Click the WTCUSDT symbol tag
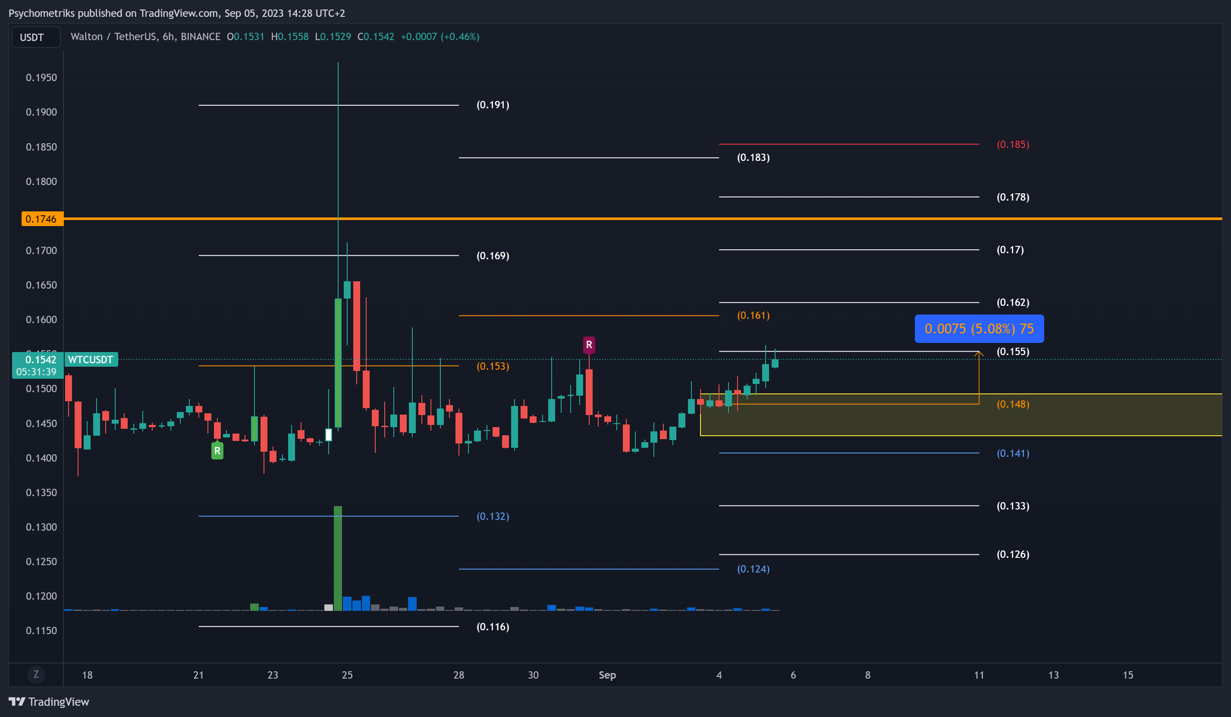 click(91, 360)
